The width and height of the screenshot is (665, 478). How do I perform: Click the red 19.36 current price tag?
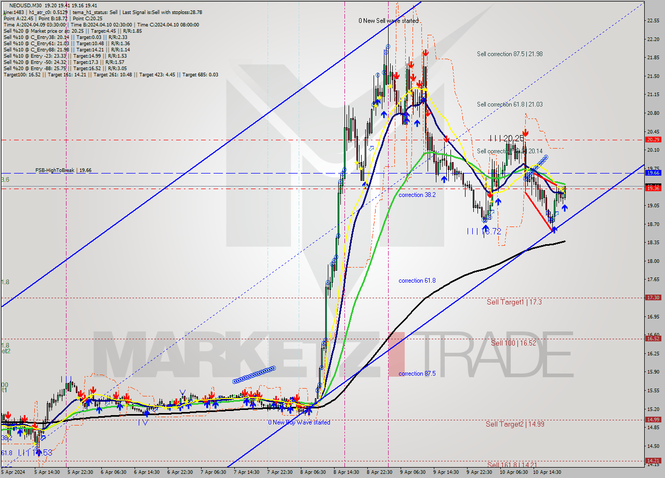(653, 189)
